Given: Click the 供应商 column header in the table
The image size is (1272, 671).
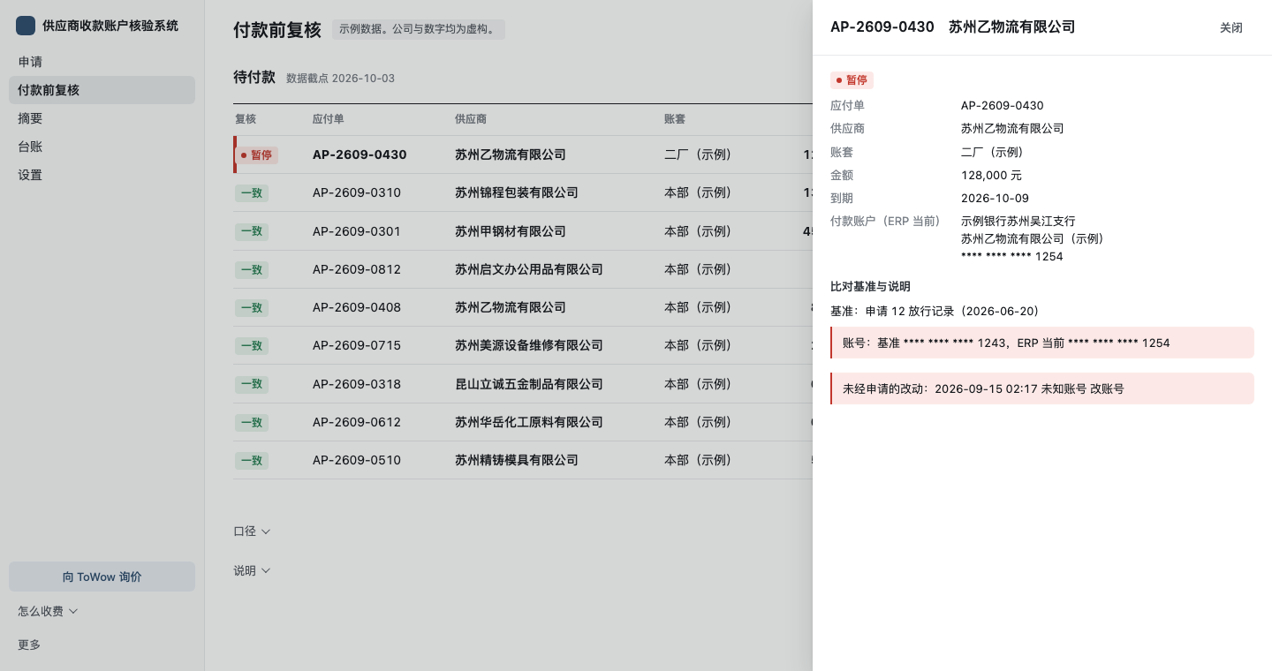Looking at the screenshot, I should [x=471, y=119].
